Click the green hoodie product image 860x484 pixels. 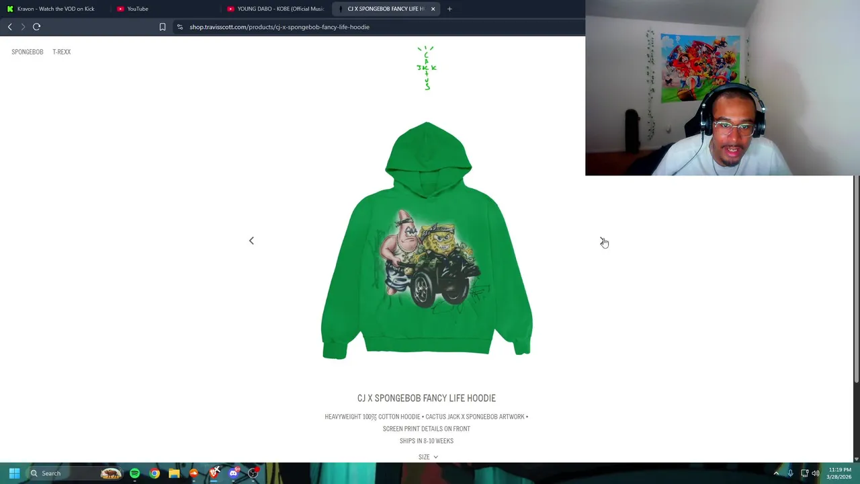click(x=427, y=240)
